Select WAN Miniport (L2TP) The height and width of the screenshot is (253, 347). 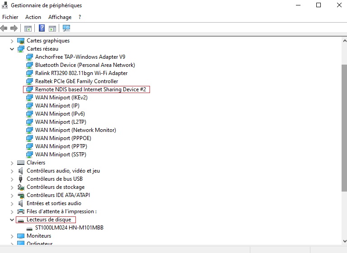point(61,122)
